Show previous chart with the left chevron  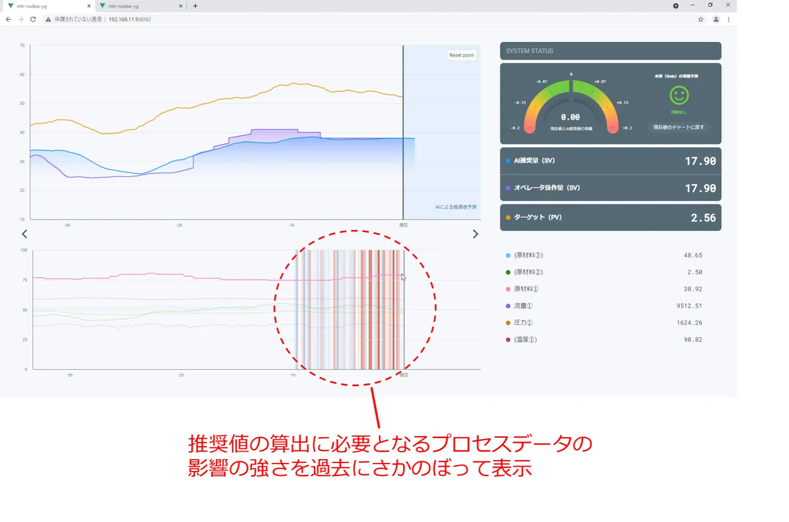coord(24,234)
